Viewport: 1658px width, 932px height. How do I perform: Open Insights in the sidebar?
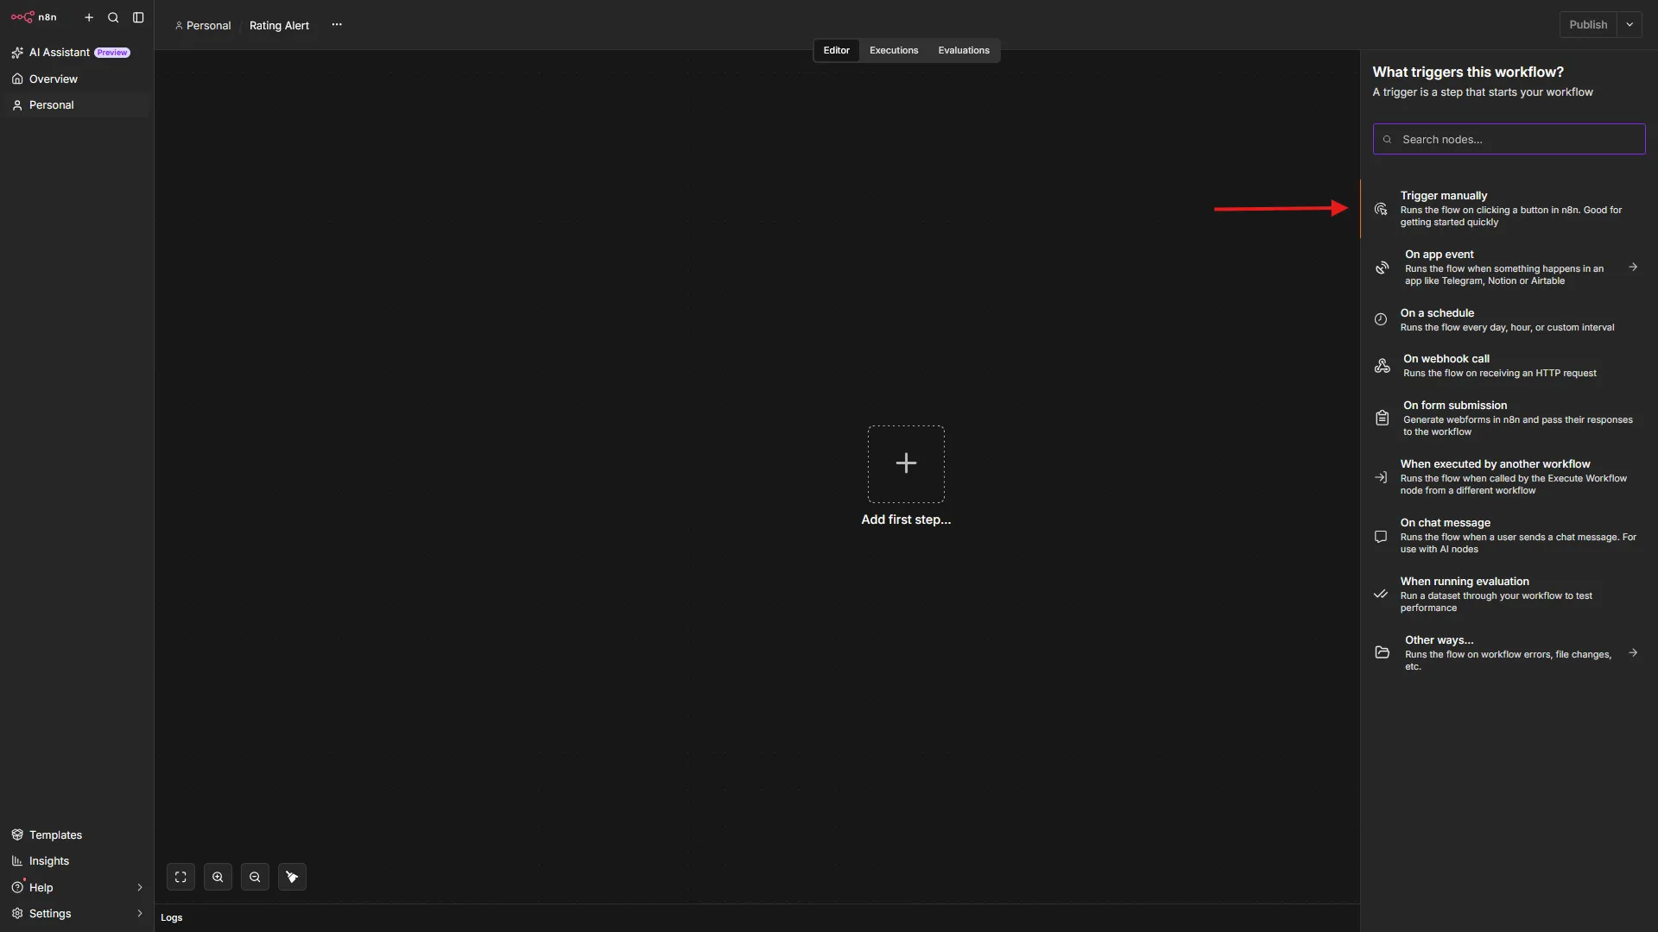pos(76,861)
